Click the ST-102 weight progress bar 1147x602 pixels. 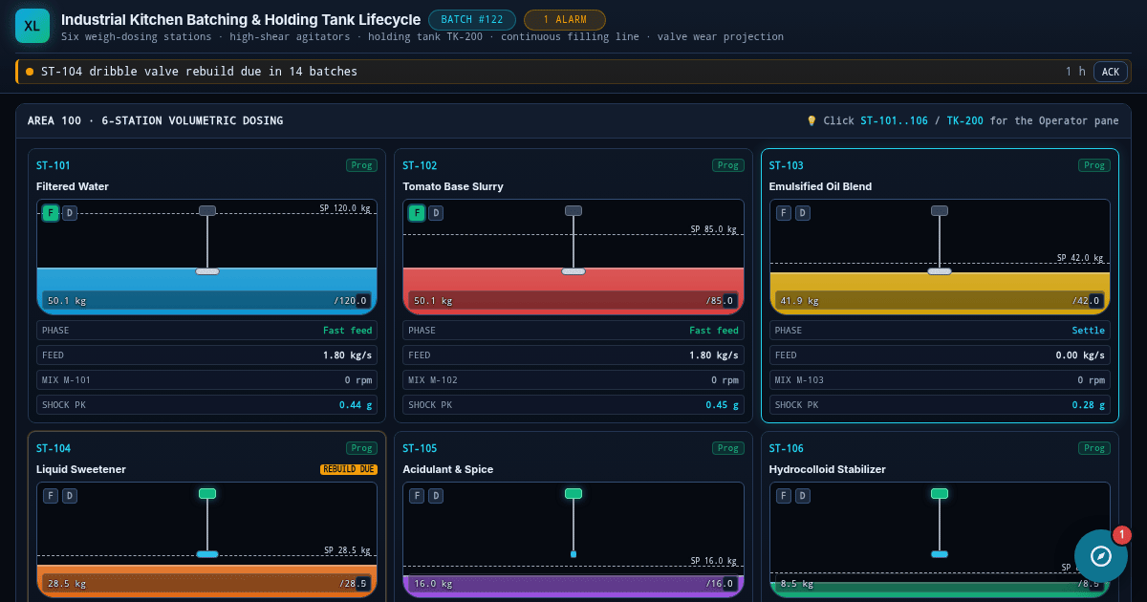coord(573,300)
